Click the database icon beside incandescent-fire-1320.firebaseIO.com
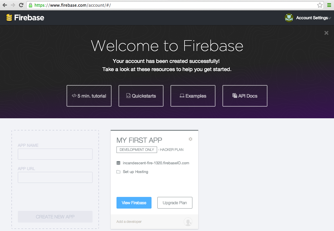Screen dimensions: 334x231 point(119,163)
